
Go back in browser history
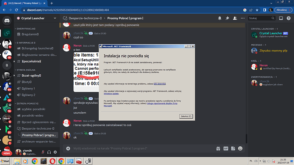[x=4, y=10]
